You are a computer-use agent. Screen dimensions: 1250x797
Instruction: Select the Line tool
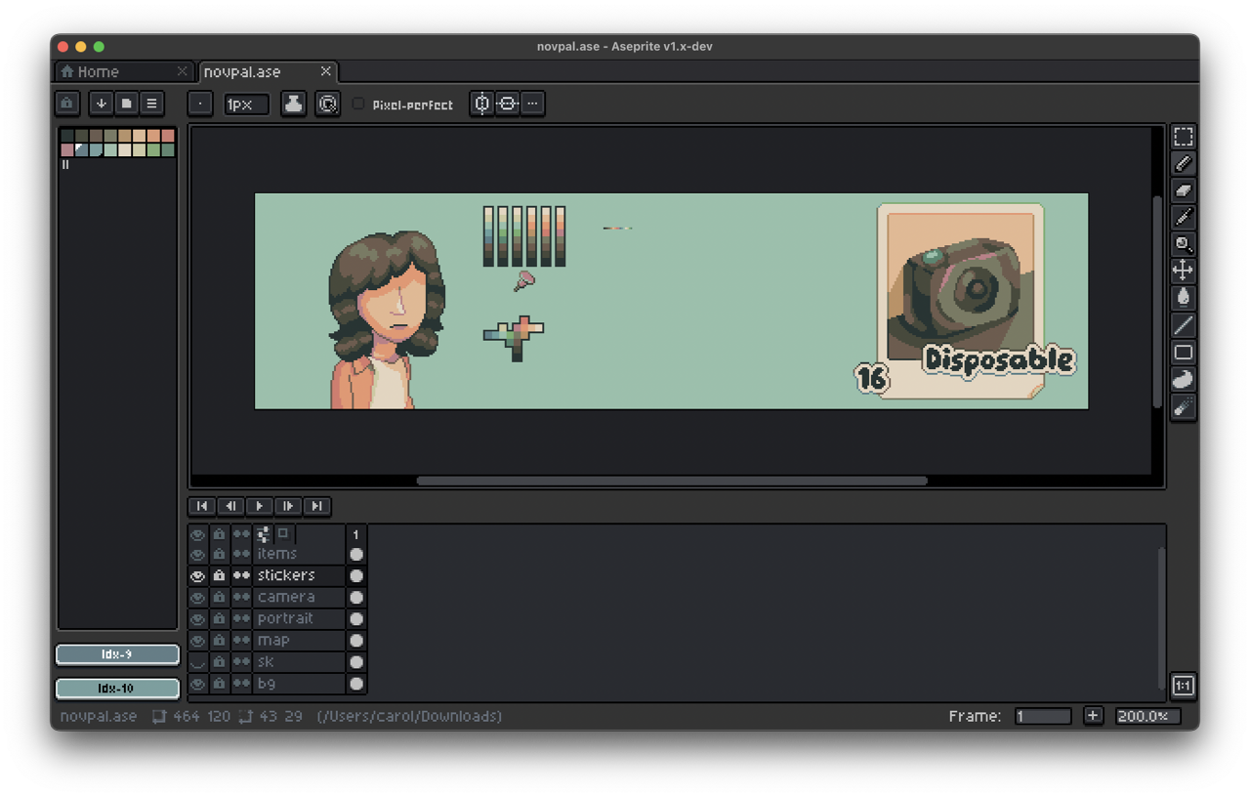(x=1183, y=325)
